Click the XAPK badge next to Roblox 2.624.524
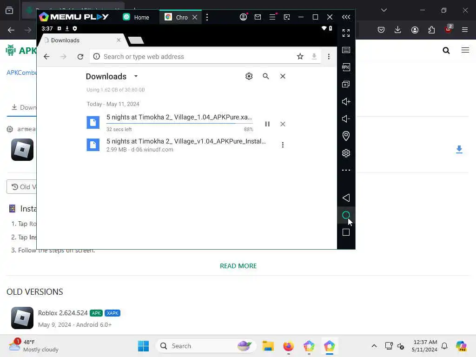The width and height of the screenshot is (476, 357). pos(112,313)
